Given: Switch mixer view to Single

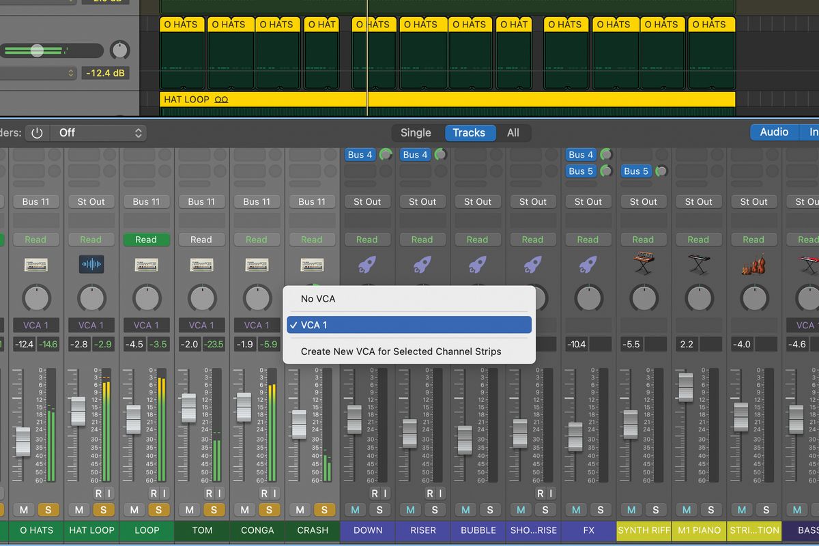Looking at the screenshot, I should point(416,133).
